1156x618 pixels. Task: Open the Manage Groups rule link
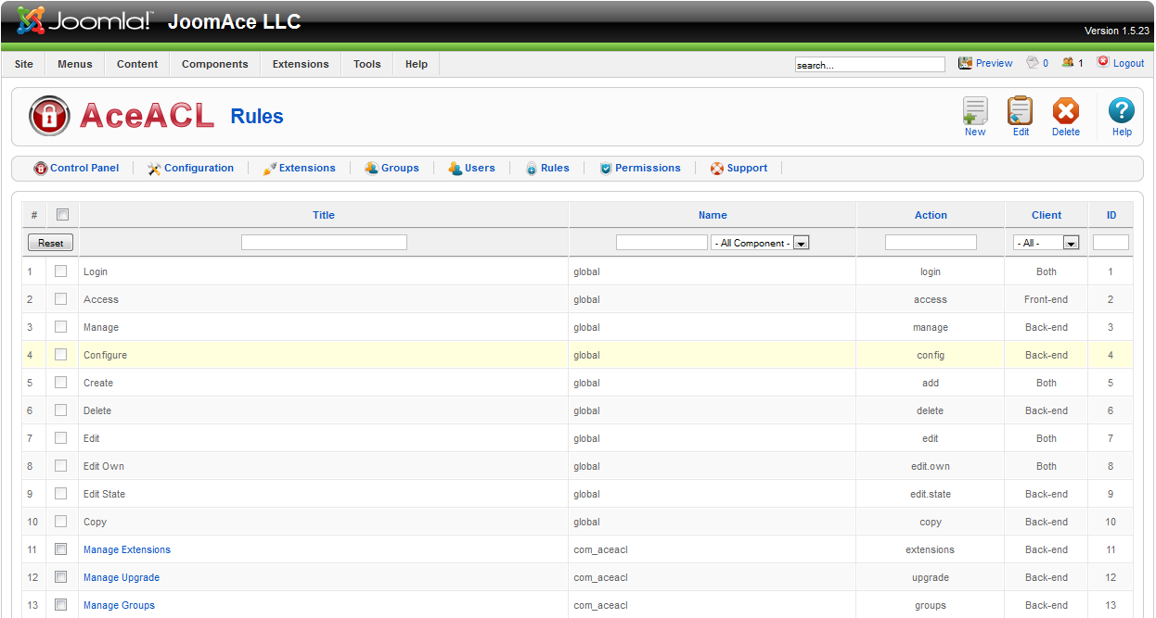tap(120, 605)
